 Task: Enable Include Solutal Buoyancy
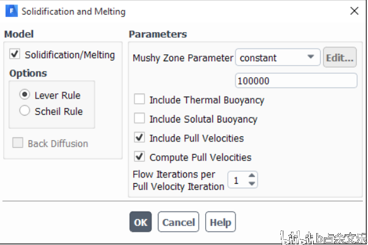point(139,118)
